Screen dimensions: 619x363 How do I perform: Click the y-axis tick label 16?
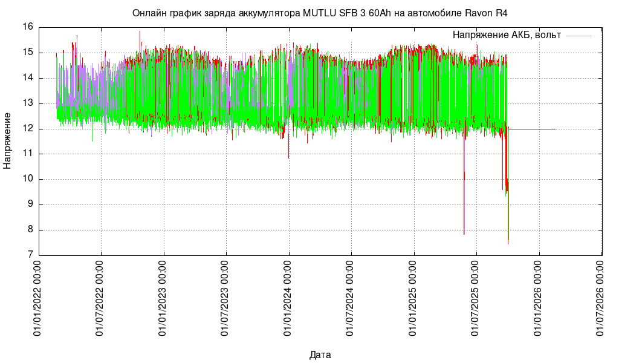(x=28, y=27)
